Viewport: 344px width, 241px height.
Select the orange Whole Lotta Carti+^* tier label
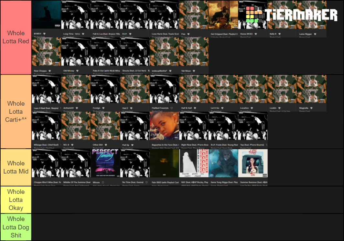tap(16, 112)
